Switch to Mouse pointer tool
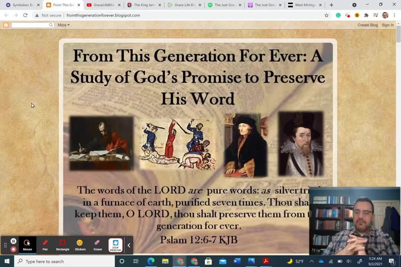The height and width of the screenshot is (267, 401). (x=27, y=245)
